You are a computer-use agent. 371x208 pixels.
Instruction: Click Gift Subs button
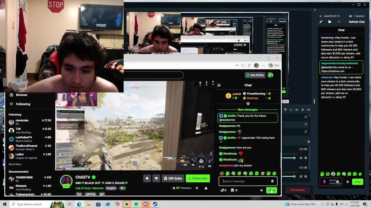pos(173,179)
